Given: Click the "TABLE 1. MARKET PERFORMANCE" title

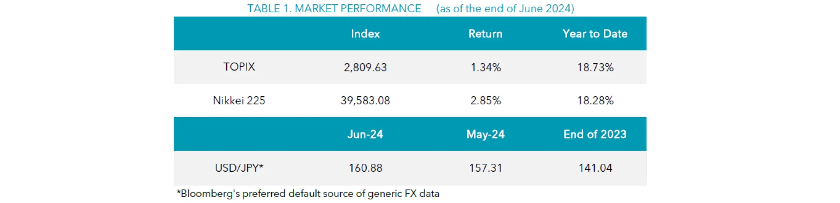Looking at the screenshot, I should 334,9.
